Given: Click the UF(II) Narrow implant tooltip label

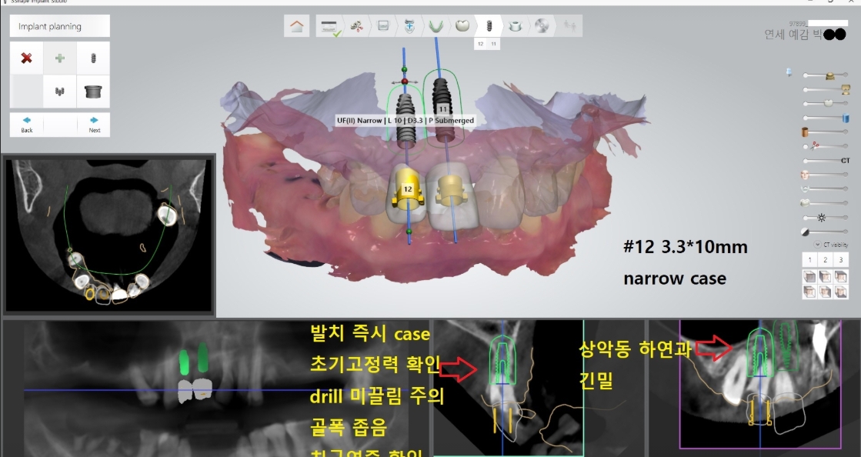Looking at the screenshot, I should click(x=405, y=120).
